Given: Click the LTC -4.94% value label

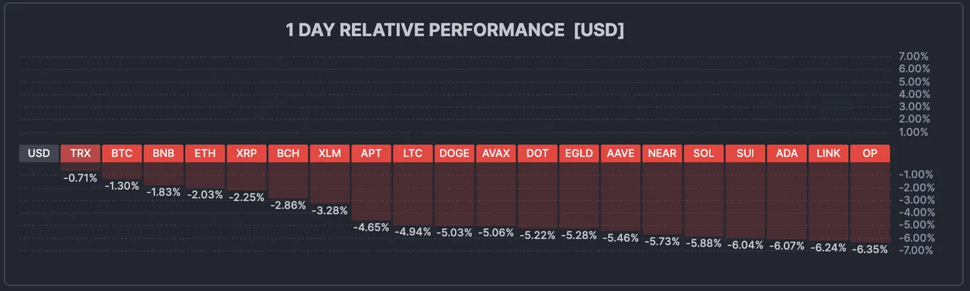Looking at the screenshot, I should [413, 231].
